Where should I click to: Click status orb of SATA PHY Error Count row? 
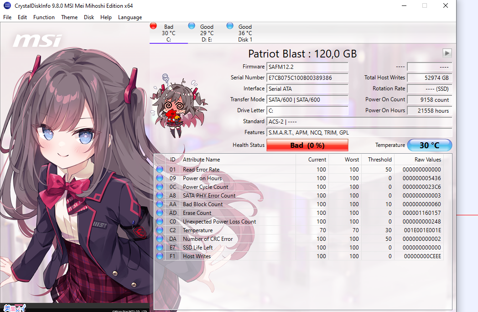[160, 195]
